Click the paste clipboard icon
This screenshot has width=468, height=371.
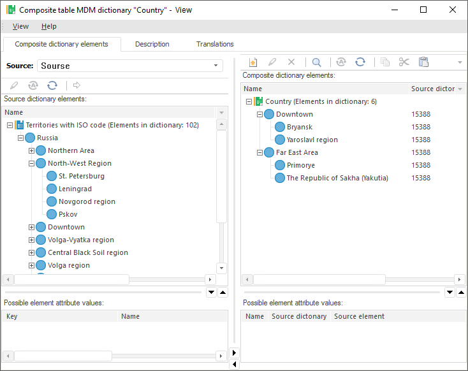click(423, 62)
